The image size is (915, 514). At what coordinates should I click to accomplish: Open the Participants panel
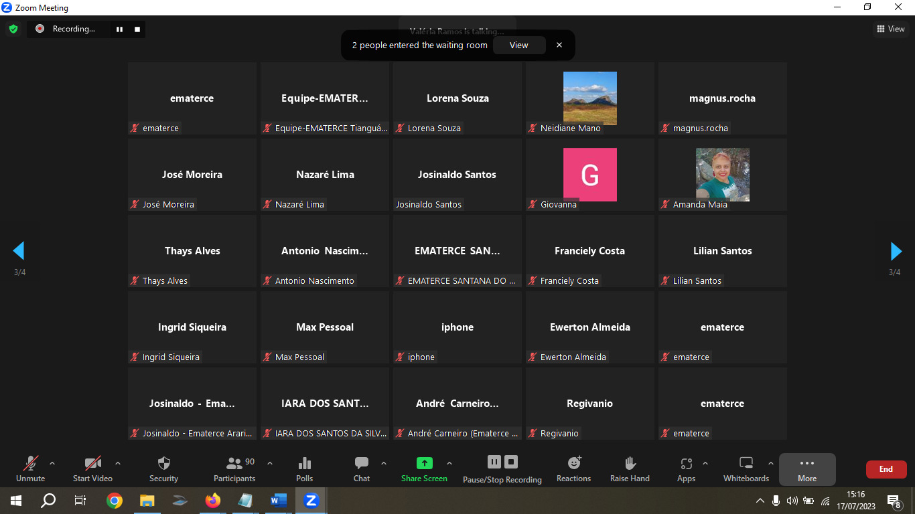234,468
